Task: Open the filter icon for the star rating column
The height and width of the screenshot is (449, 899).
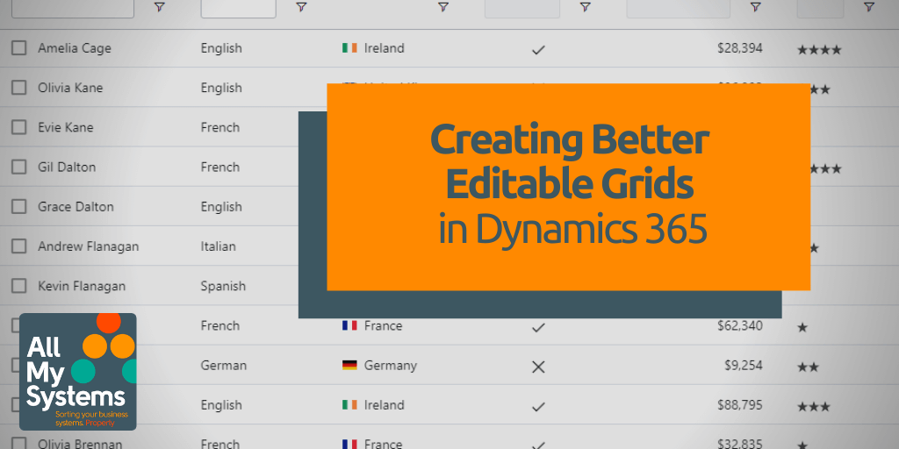Action: coord(869,7)
